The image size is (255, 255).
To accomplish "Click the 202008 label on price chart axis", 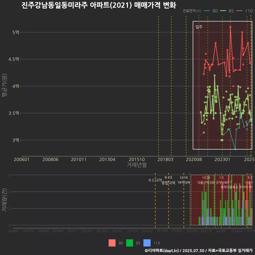I will (194, 159).
